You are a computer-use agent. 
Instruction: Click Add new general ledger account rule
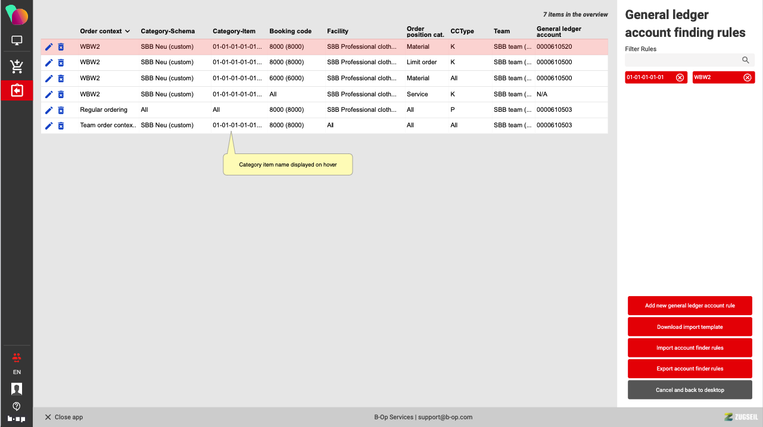point(690,306)
